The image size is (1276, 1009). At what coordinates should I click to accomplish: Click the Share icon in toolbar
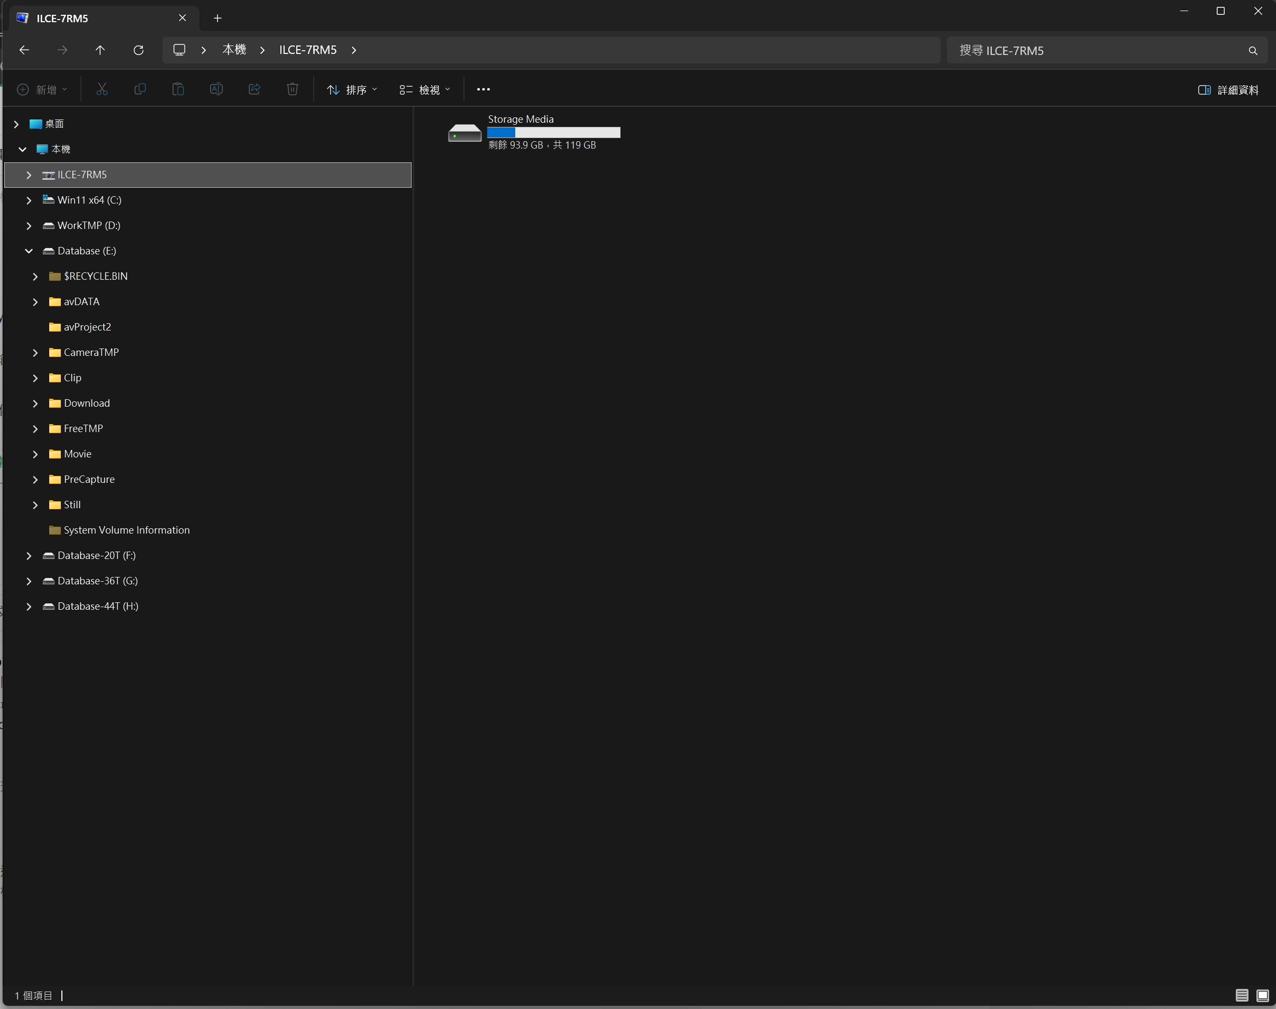coord(254,89)
